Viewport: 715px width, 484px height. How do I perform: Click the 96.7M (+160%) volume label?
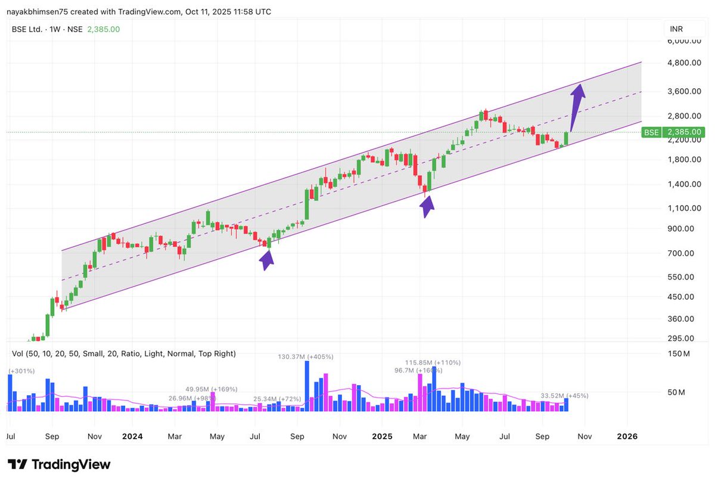coord(418,370)
